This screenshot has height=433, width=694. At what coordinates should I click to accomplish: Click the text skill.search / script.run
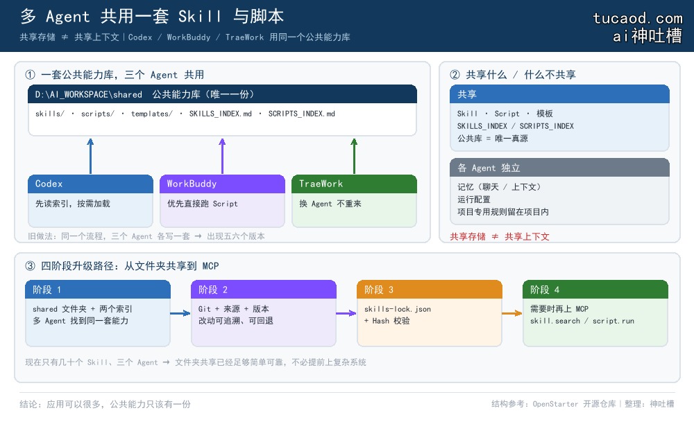tap(582, 321)
